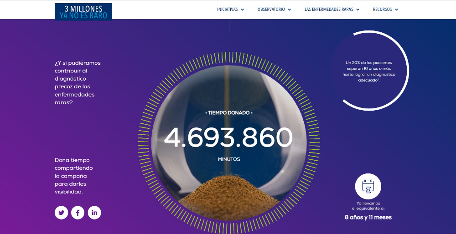Share the campaign on Twitter
This screenshot has height=234, width=456.
62,213
